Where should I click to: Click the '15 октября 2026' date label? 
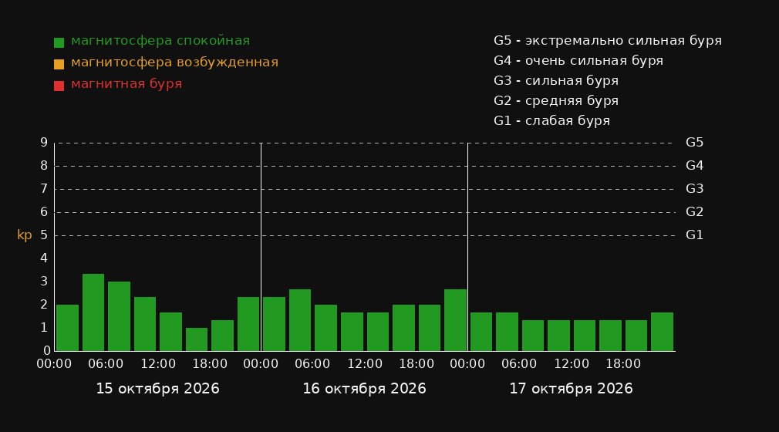(x=157, y=389)
